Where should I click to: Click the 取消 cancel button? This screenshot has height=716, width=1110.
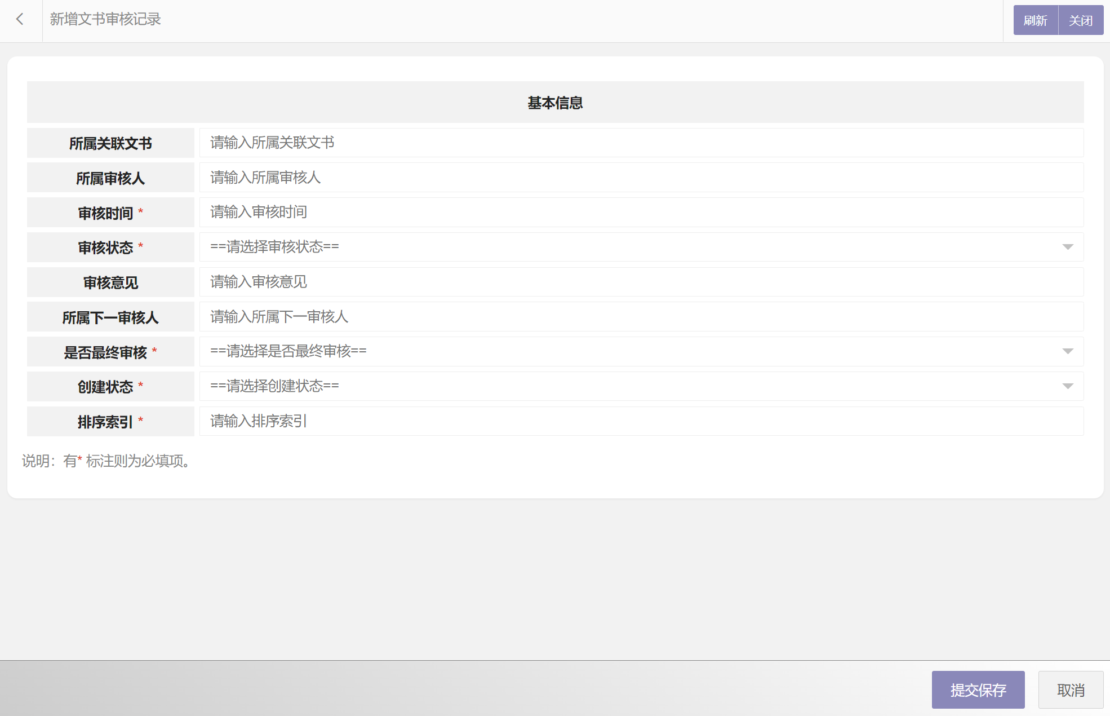click(1070, 690)
